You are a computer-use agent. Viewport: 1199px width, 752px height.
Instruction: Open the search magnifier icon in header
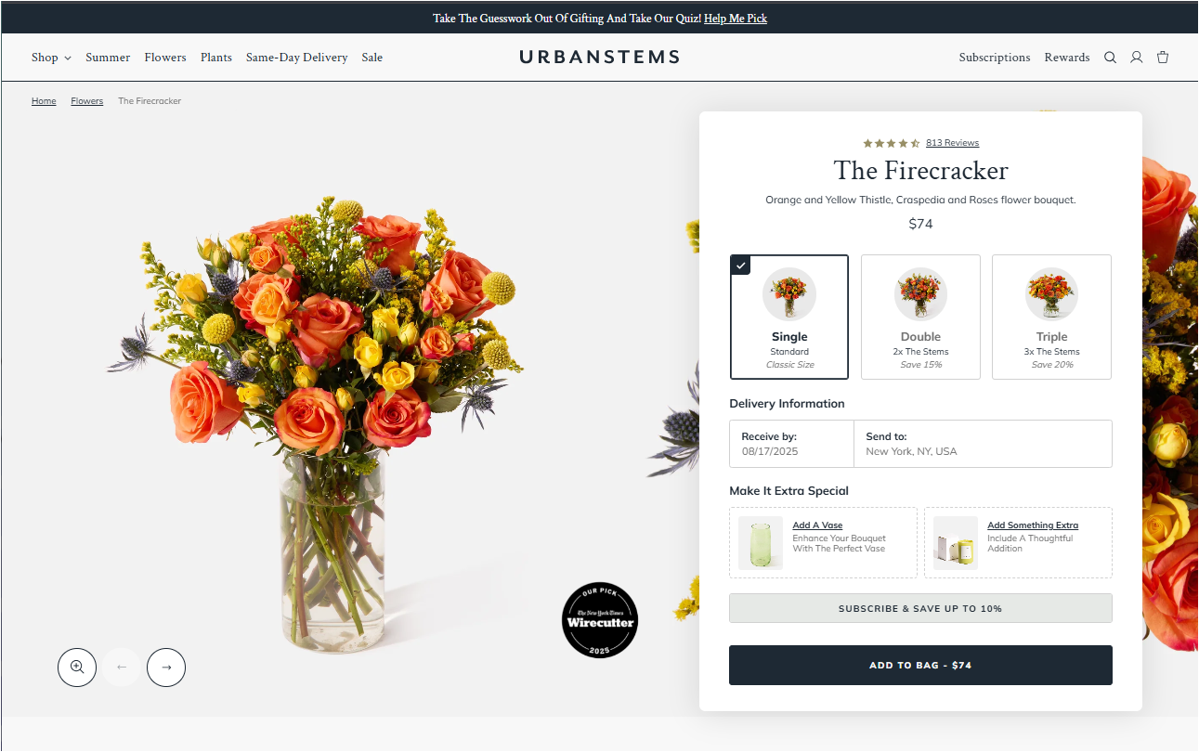(1110, 58)
